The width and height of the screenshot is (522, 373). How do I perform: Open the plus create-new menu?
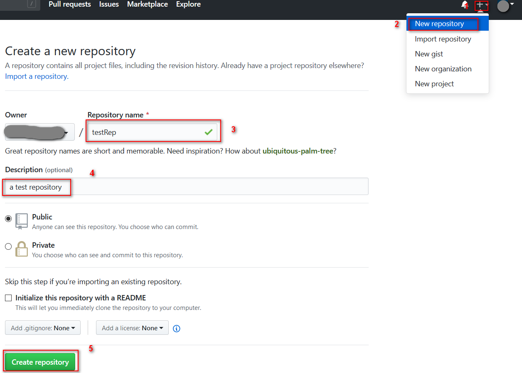coord(481,5)
